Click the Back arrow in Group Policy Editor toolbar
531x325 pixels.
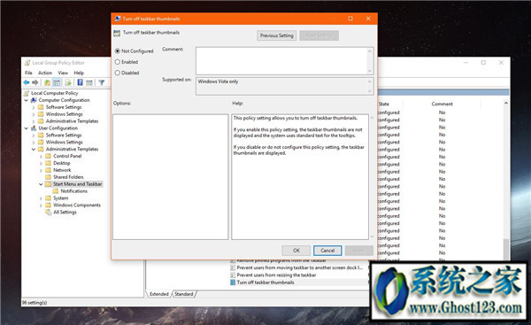pyautogui.click(x=27, y=82)
